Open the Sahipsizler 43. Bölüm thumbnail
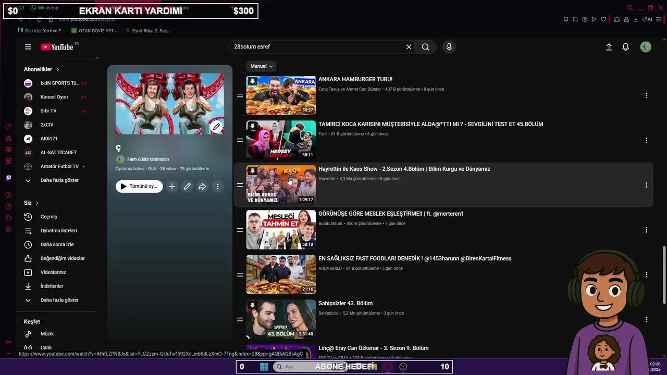The image size is (667, 375). pos(281,319)
